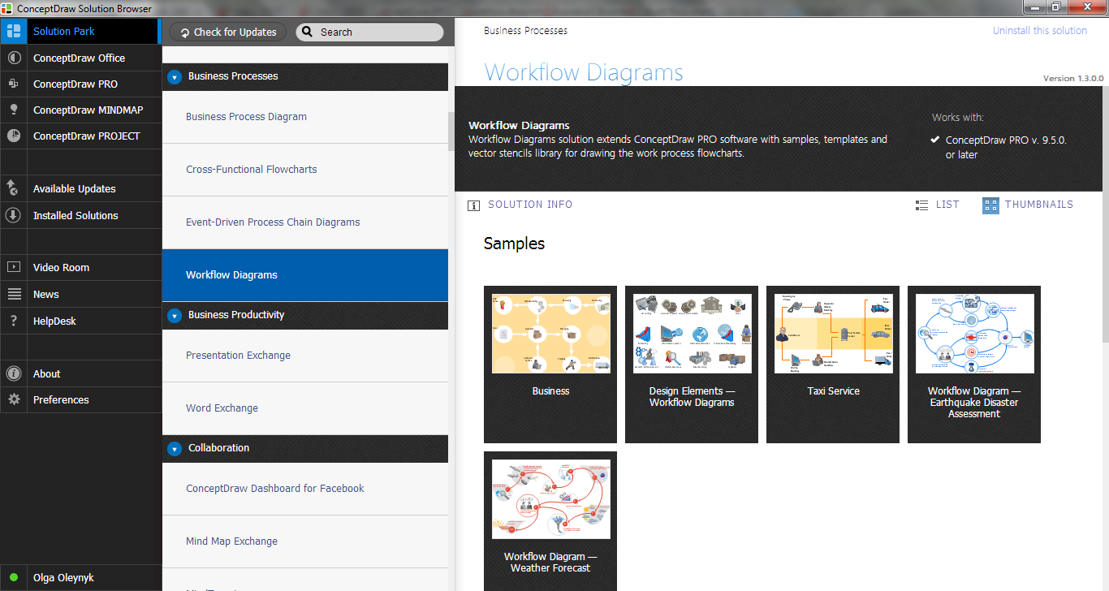Click the green user status dot
Image resolution: width=1109 pixels, height=591 pixels.
click(14, 578)
